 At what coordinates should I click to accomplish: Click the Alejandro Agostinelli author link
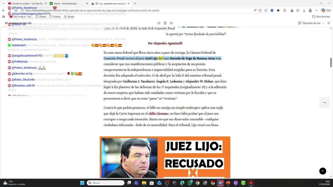point(168,43)
